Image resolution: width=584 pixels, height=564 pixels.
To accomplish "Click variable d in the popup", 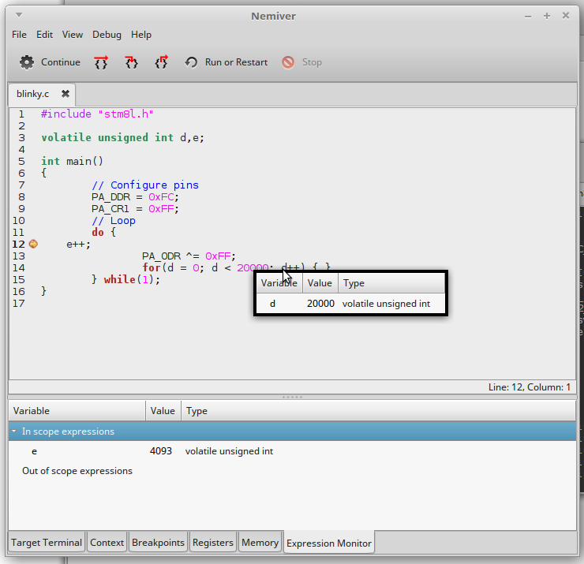I will tap(272, 304).
